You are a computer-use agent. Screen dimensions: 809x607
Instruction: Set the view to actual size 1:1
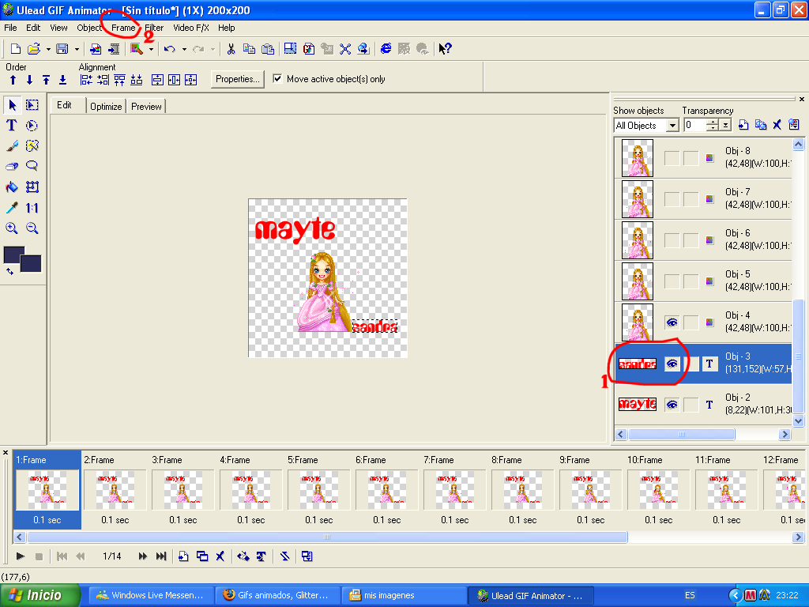pyautogui.click(x=32, y=208)
